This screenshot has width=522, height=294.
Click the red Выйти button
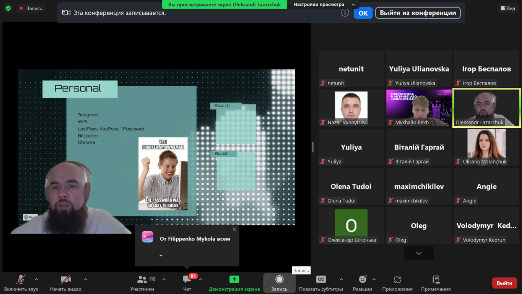tap(504, 283)
